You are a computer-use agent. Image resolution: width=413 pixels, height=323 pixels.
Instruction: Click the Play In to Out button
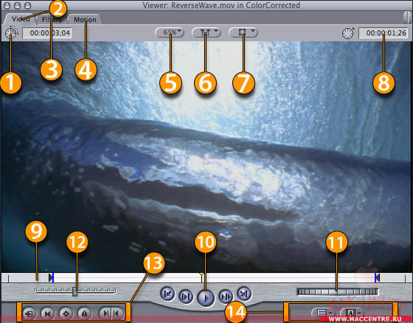[186, 297]
